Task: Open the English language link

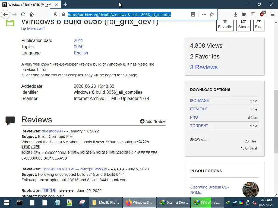Action: click(81, 53)
